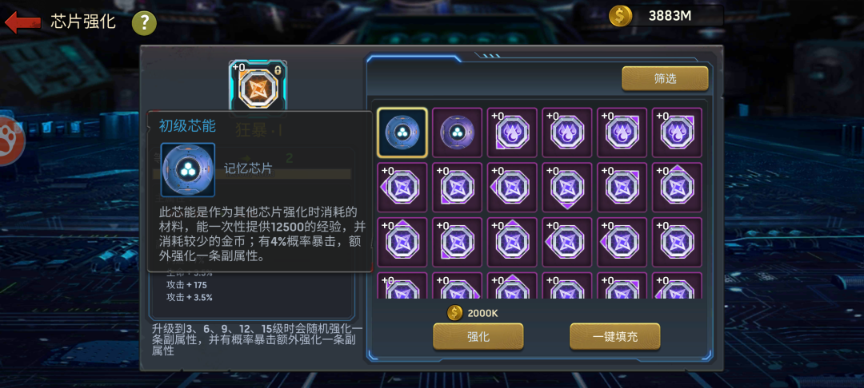Viewport: 864px width, 388px height.
Task: Open the 筛选 filter options
Action: coord(665,78)
